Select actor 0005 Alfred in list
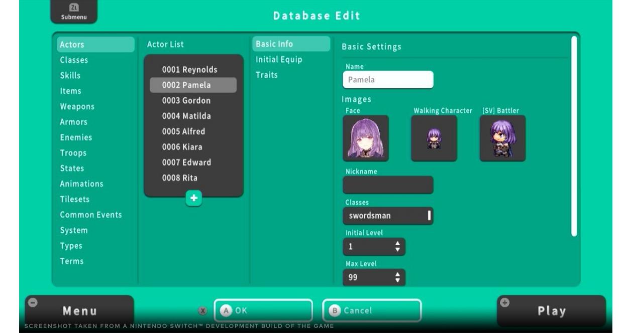The width and height of the screenshot is (631, 333). [x=183, y=131]
